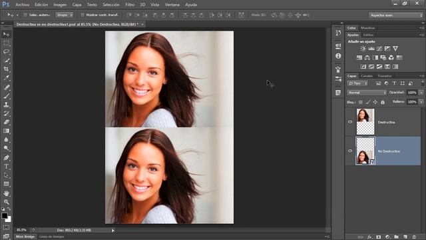Open the Relleno slider arrow

point(421,102)
